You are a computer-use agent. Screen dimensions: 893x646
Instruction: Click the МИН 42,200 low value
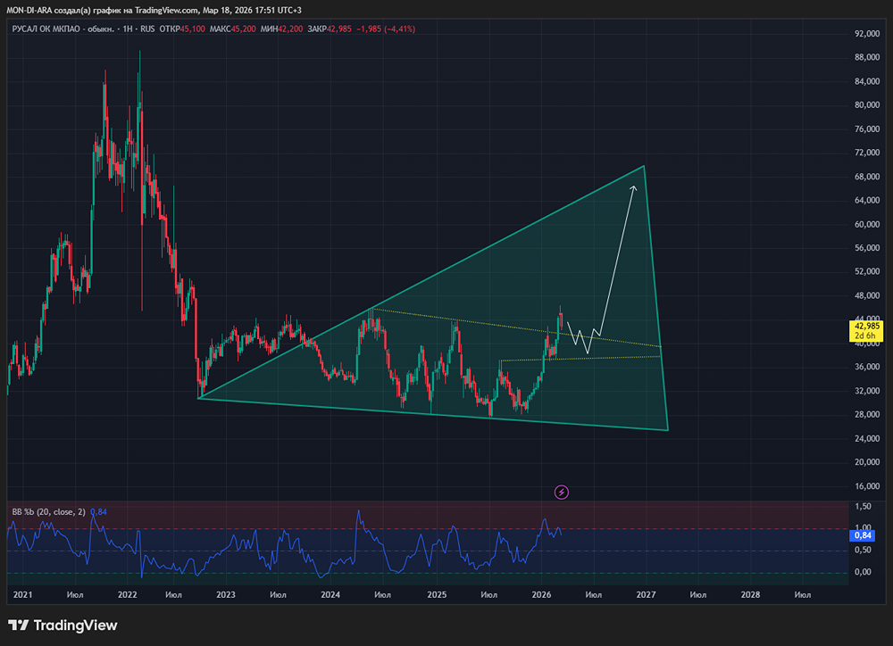coord(281,29)
